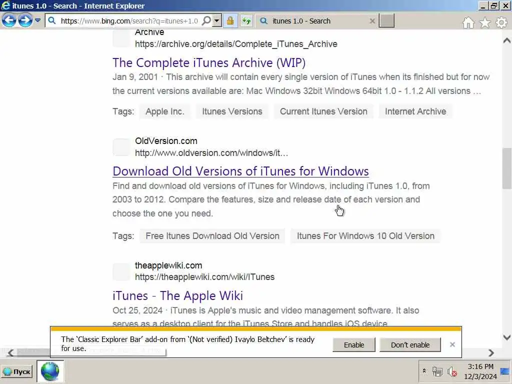Click the muted volume tray icon
Image resolution: width=512 pixels, height=384 pixels.
pyautogui.click(x=452, y=371)
